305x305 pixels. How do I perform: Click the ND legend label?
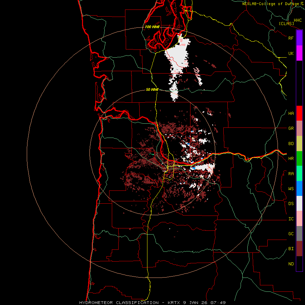[291, 264]
